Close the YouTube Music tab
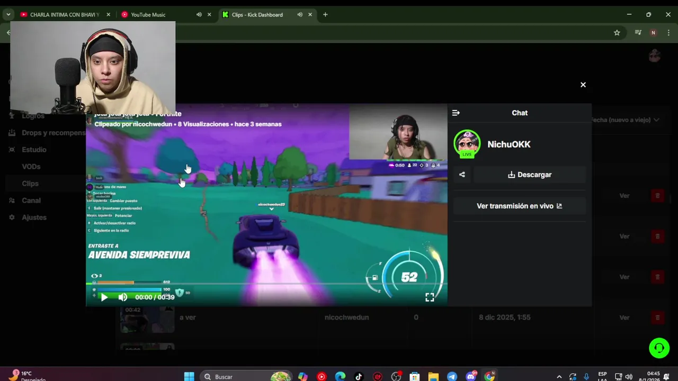678x381 pixels. (x=209, y=15)
